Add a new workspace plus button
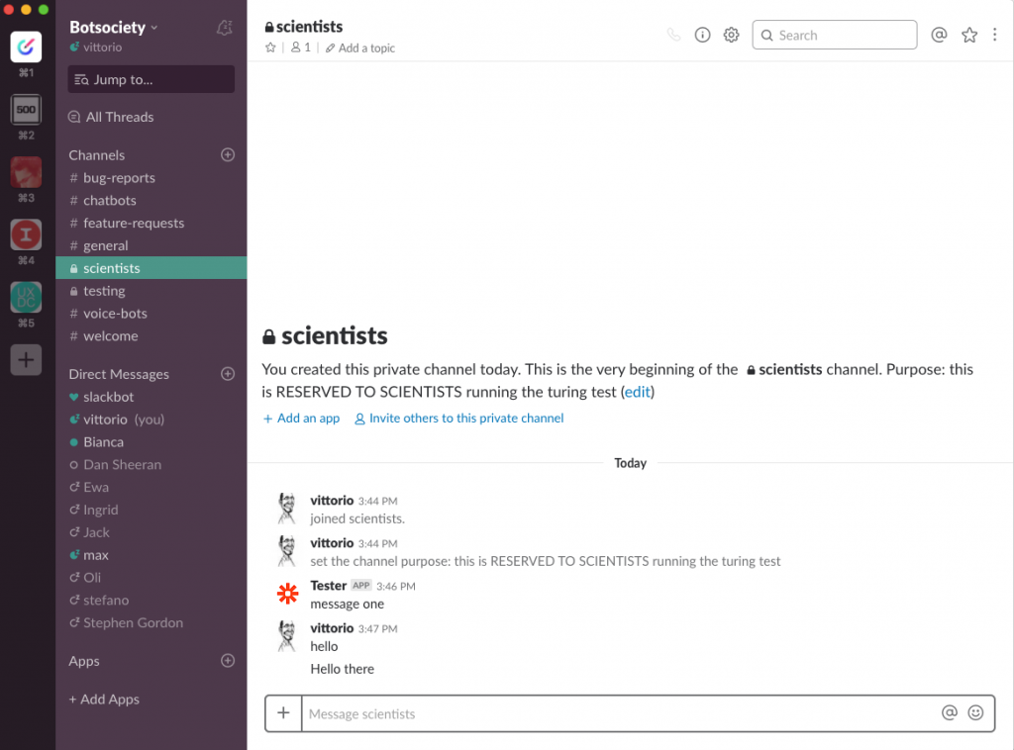This screenshot has height=750, width=1014. pos(26,360)
